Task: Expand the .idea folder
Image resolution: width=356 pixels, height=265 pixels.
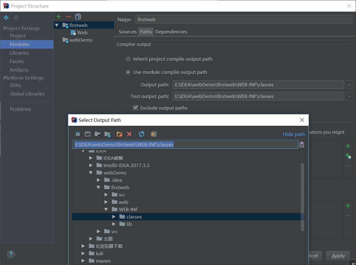Action: coord(99,180)
